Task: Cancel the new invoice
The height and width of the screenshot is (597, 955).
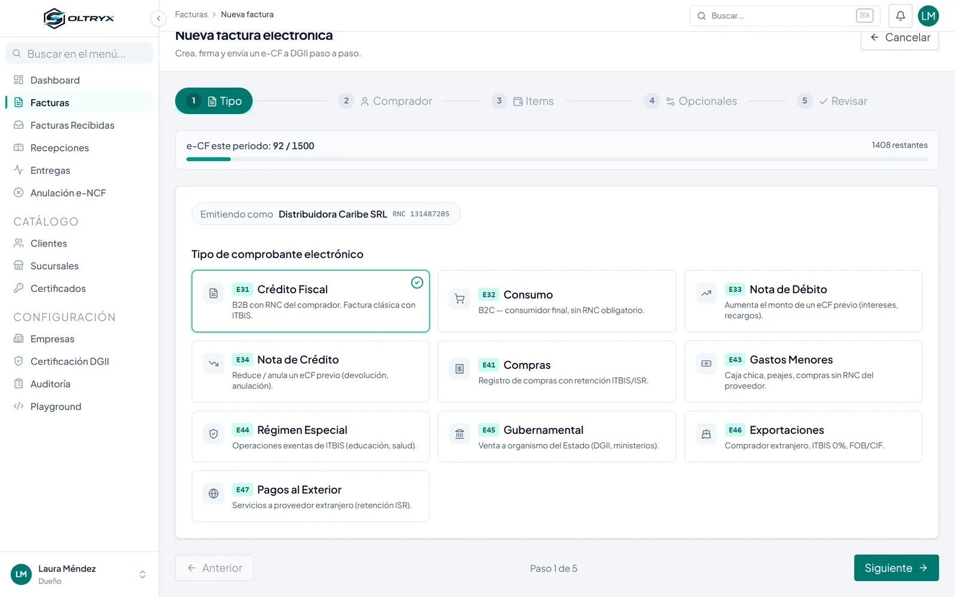Action: tap(899, 38)
